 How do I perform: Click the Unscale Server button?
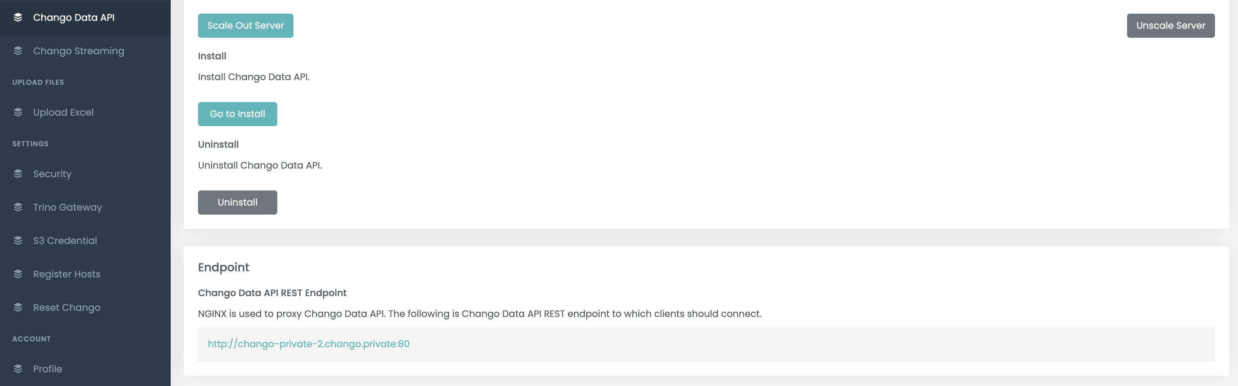[x=1171, y=26]
